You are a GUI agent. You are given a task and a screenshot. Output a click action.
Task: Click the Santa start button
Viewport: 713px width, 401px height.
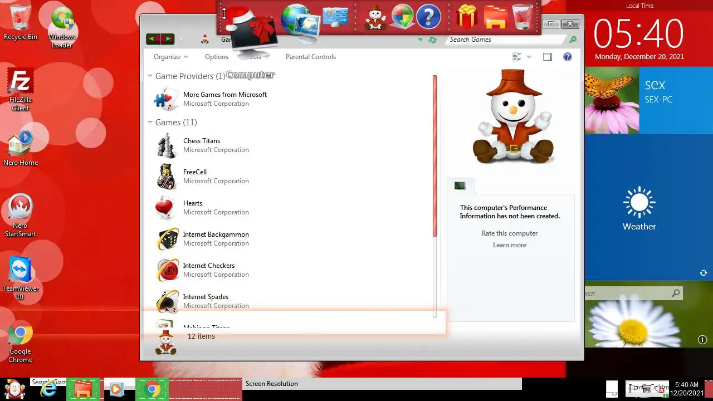[14, 389]
